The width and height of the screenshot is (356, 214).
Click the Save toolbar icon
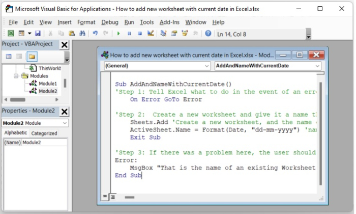pyautogui.click(x=38, y=34)
